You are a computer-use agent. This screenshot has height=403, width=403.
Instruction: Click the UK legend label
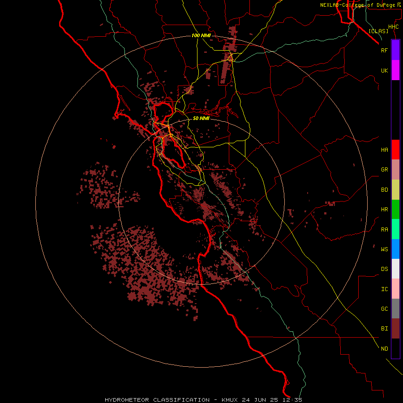[384, 70]
